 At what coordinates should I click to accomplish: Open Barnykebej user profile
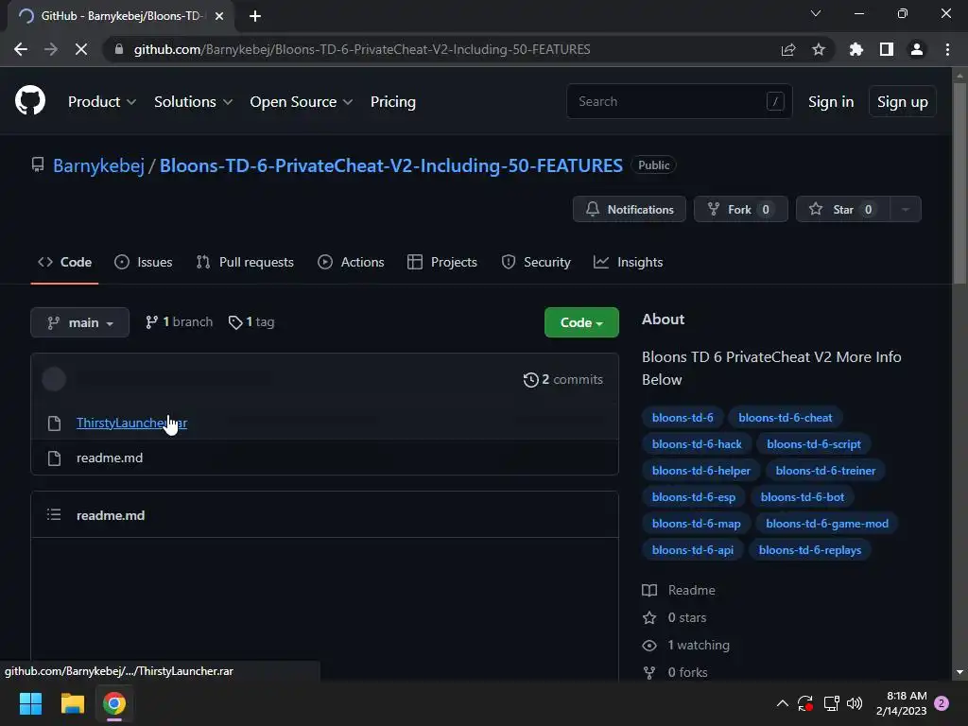tap(98, 165)
